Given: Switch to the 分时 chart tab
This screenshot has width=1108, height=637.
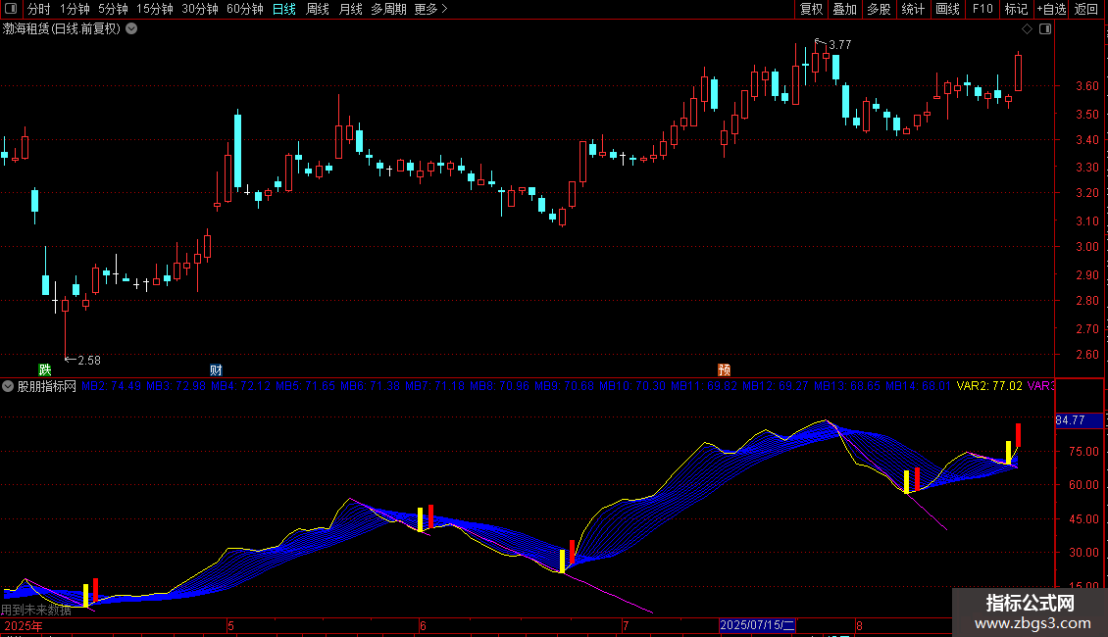Looking at the screenshot, I should [39, 9].
